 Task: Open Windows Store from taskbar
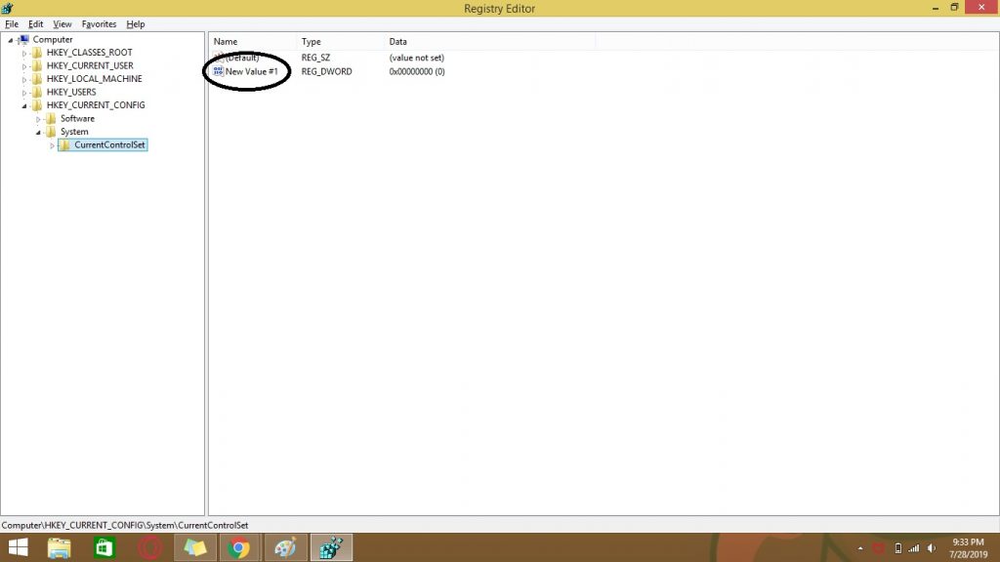[x=104, y=547]
